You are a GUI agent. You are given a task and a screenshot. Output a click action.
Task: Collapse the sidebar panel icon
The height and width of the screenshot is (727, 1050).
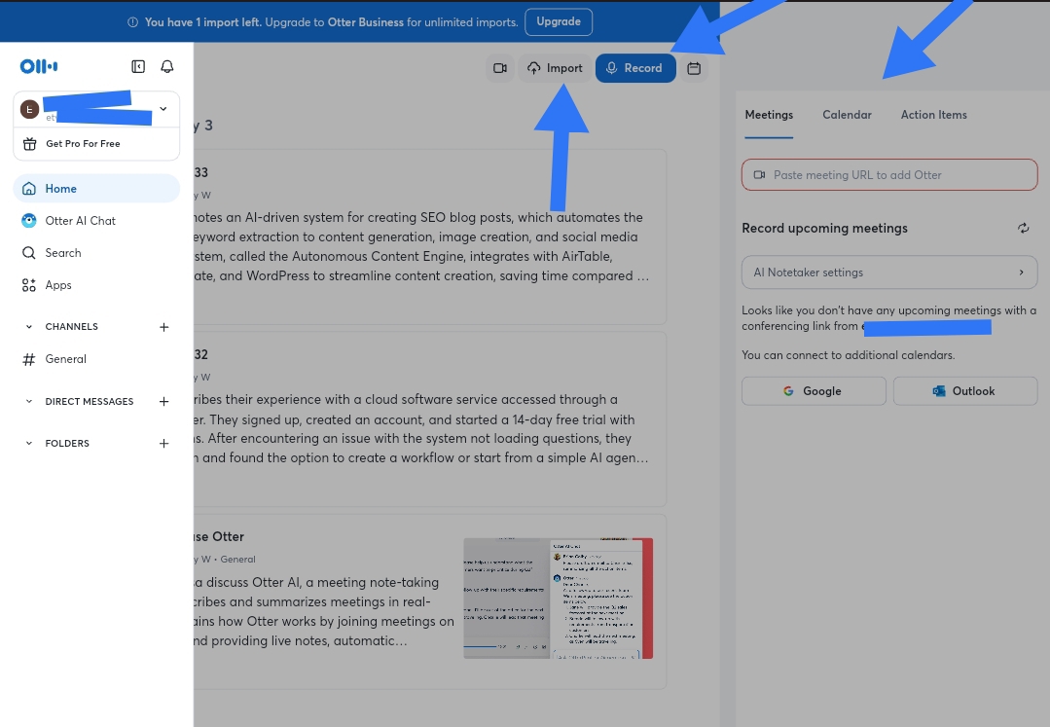click(138, 66)
